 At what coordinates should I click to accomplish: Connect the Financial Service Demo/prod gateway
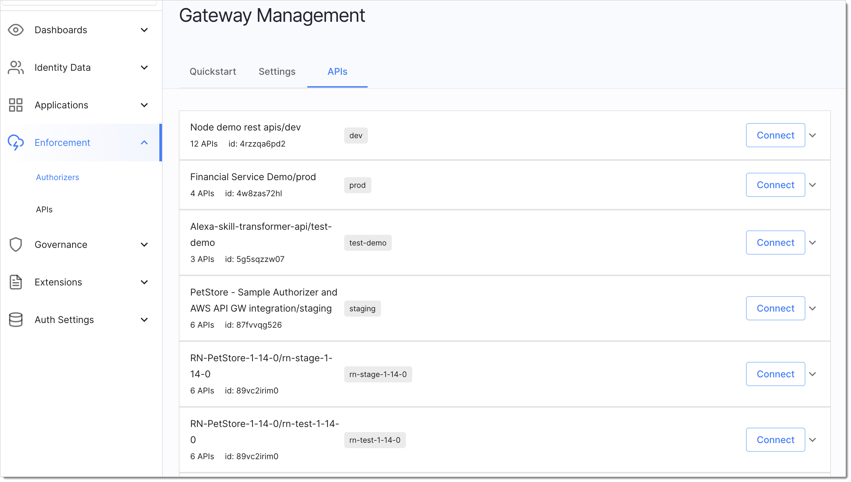coord(776,185)
